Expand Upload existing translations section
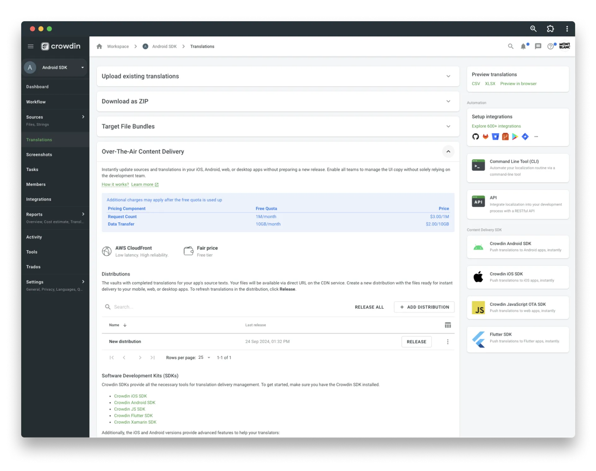This screenshot has height=471, width=596. [x=448, y=76]
